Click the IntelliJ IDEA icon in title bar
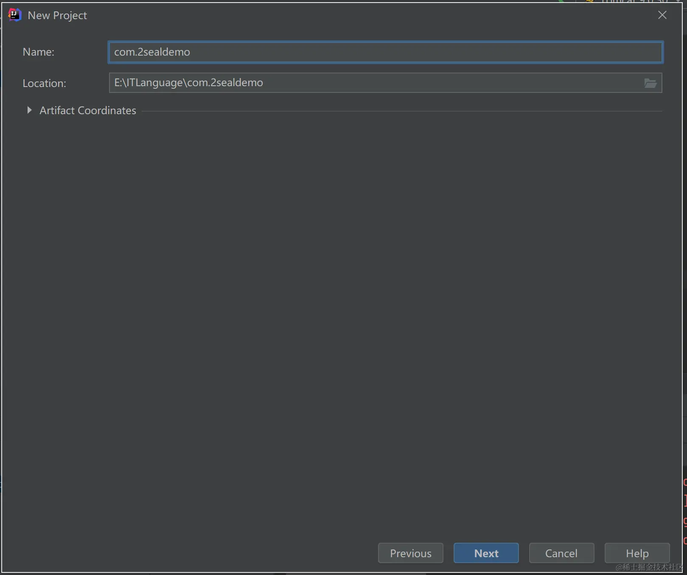The width and height of the screenshot is (687, 575). pyautogui.click(x=14, y=15)
